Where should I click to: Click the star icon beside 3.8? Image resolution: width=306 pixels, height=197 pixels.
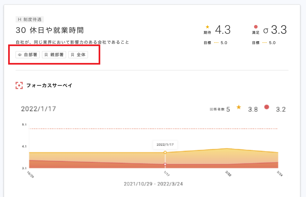pyautogui.click(x=239, y=107)
